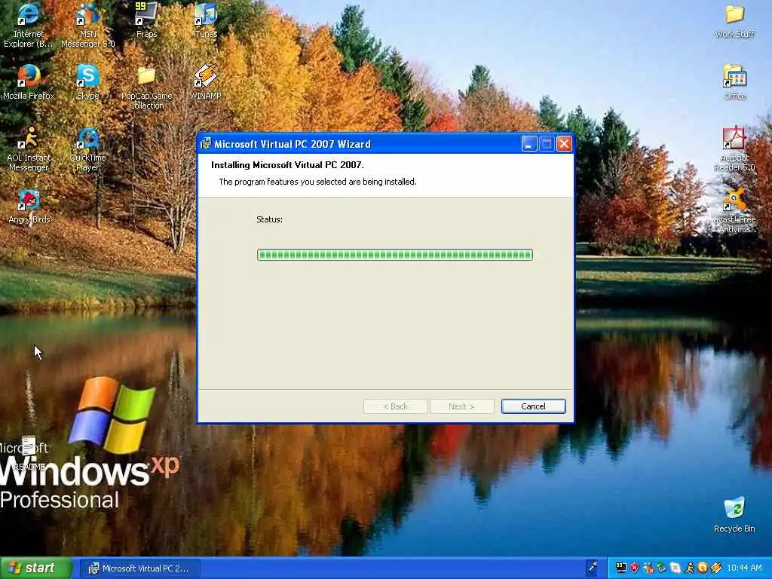Select QuickTime Player desktop icon

tap(87, 149)
